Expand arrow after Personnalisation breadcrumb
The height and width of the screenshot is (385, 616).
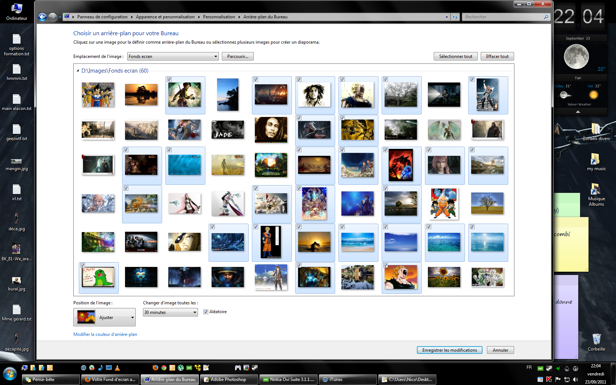tap(239, 17)
